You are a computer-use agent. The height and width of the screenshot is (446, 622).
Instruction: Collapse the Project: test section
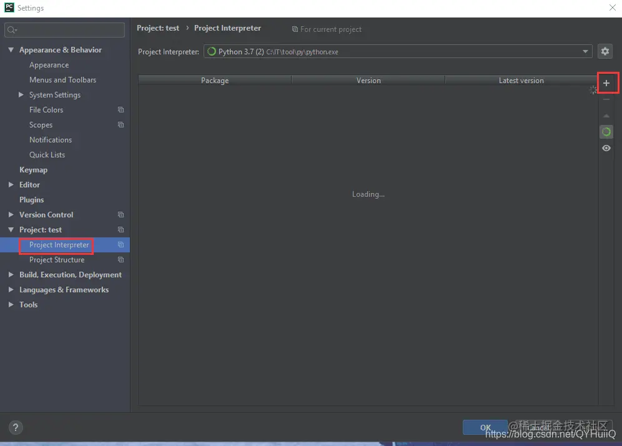pyautogui.click(x=11, y=229)
